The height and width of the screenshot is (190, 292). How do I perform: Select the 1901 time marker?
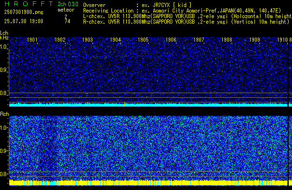(x=32, y=40)
